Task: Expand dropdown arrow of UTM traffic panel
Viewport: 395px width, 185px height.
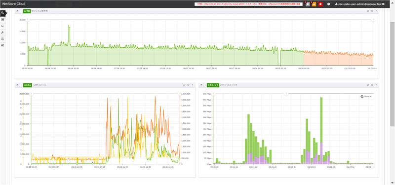Action: (376, 85)
